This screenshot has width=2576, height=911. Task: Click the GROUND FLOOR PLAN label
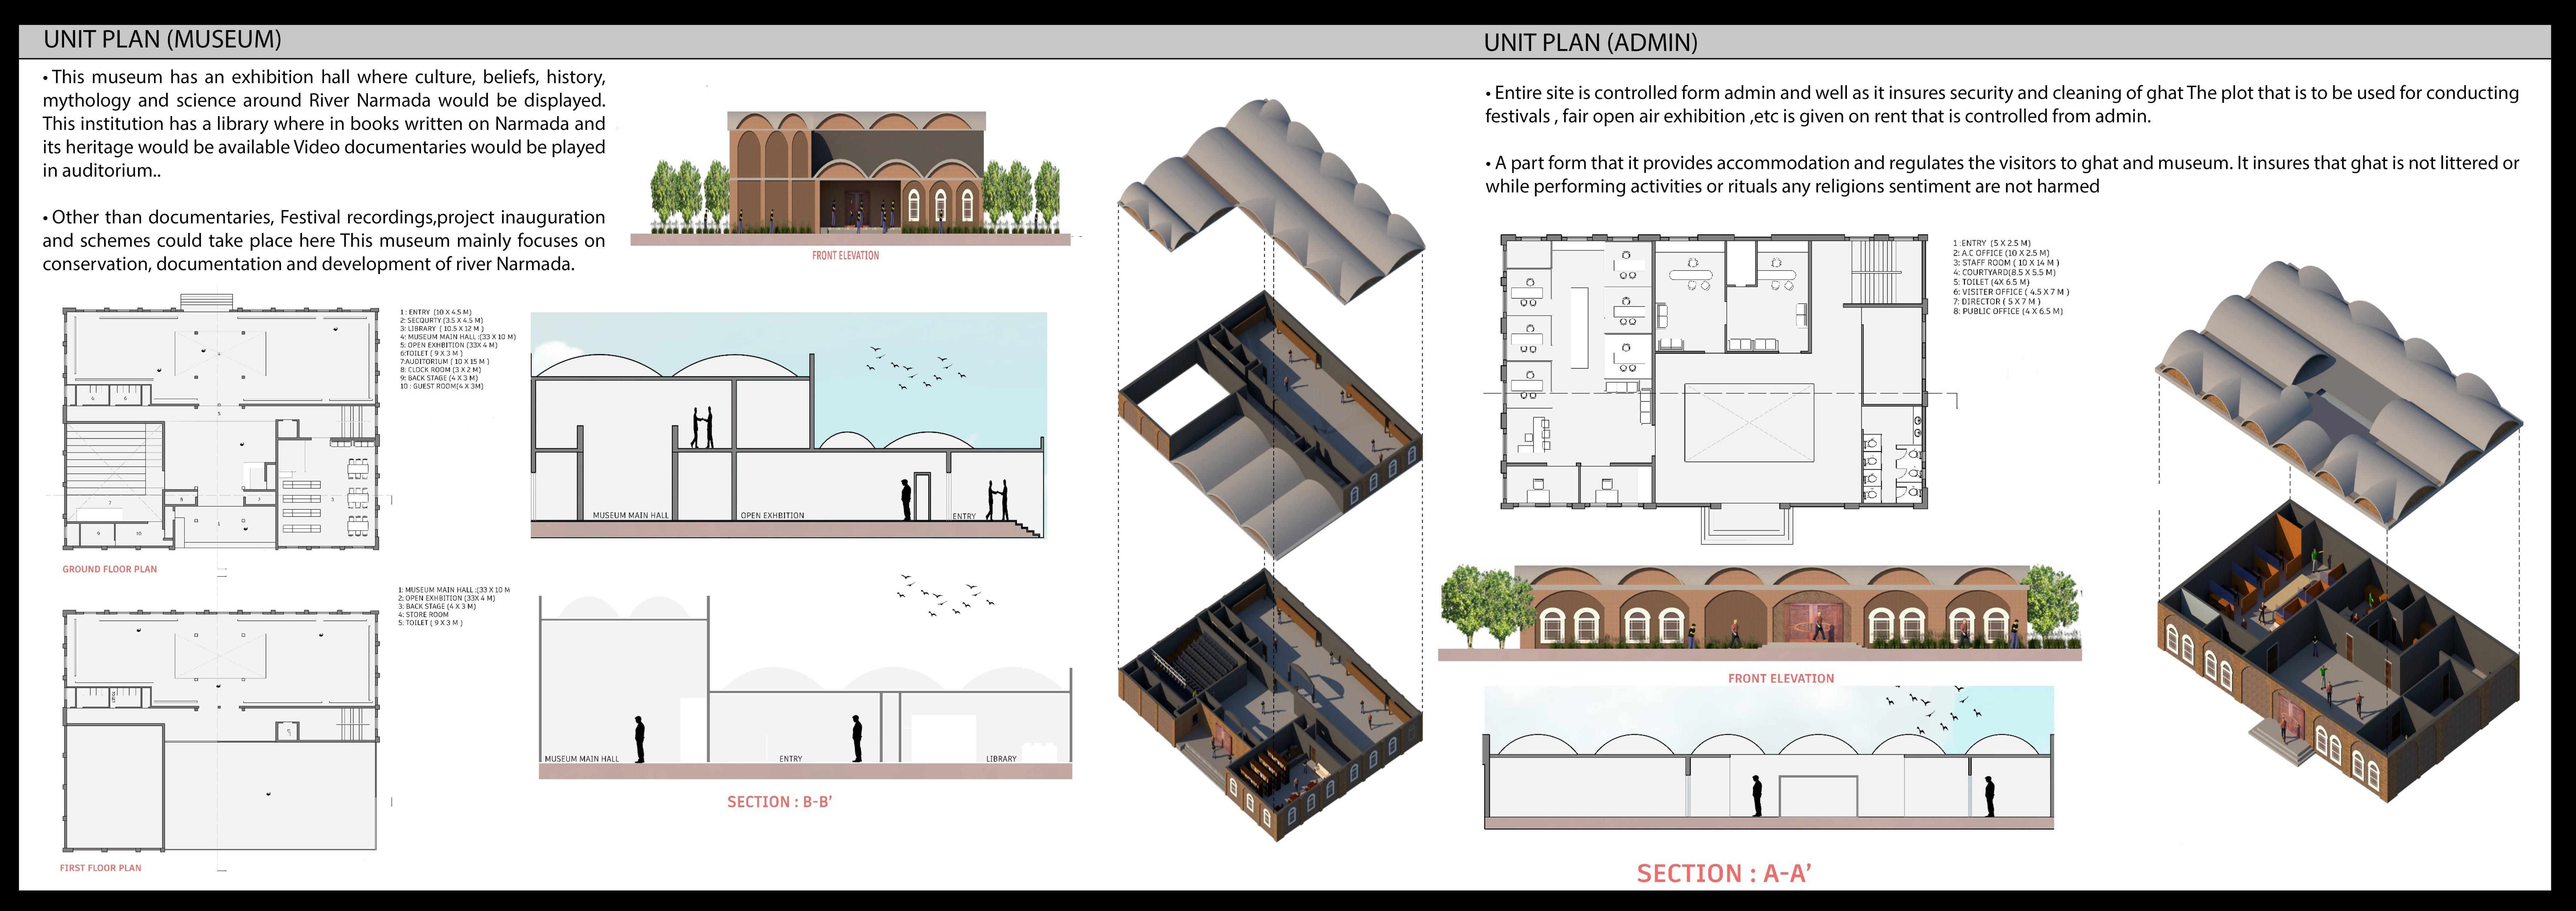tap(110, 569)
